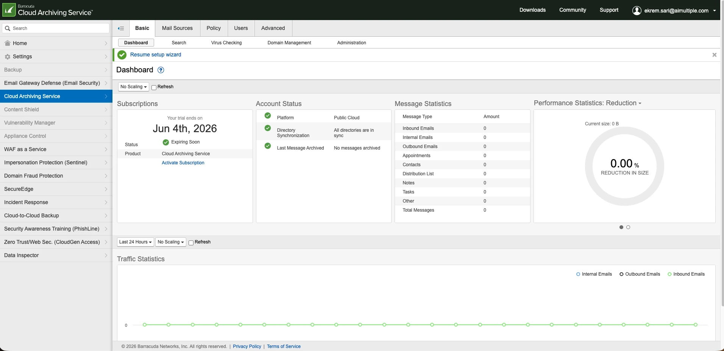Open the Support link in header
This screenshot has height=351, width=724.
tap(609, 10)
